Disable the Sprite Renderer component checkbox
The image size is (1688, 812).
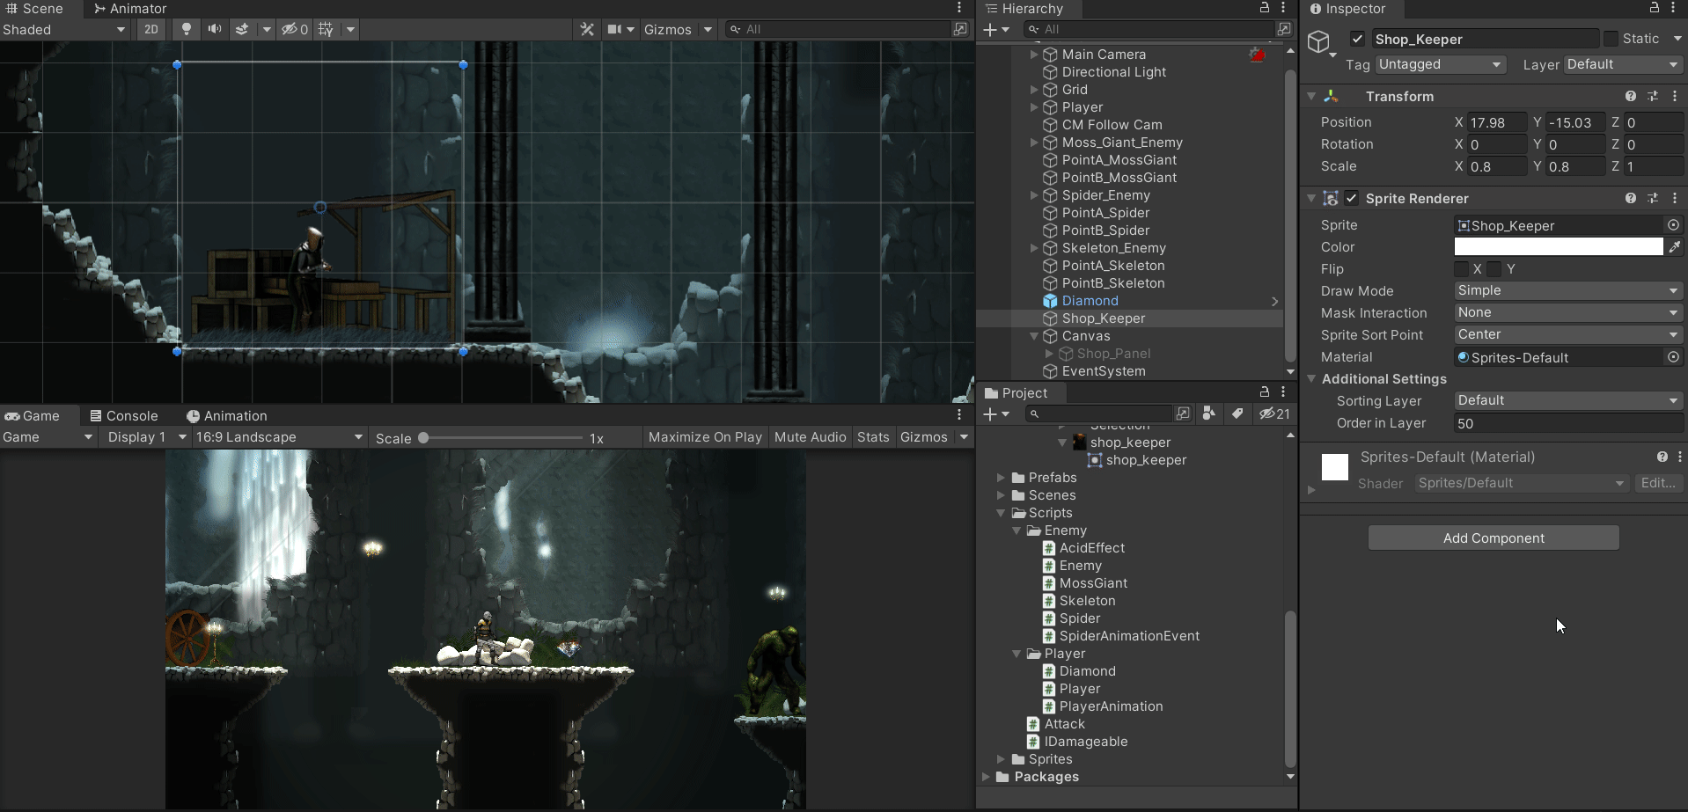(1352, 198)
